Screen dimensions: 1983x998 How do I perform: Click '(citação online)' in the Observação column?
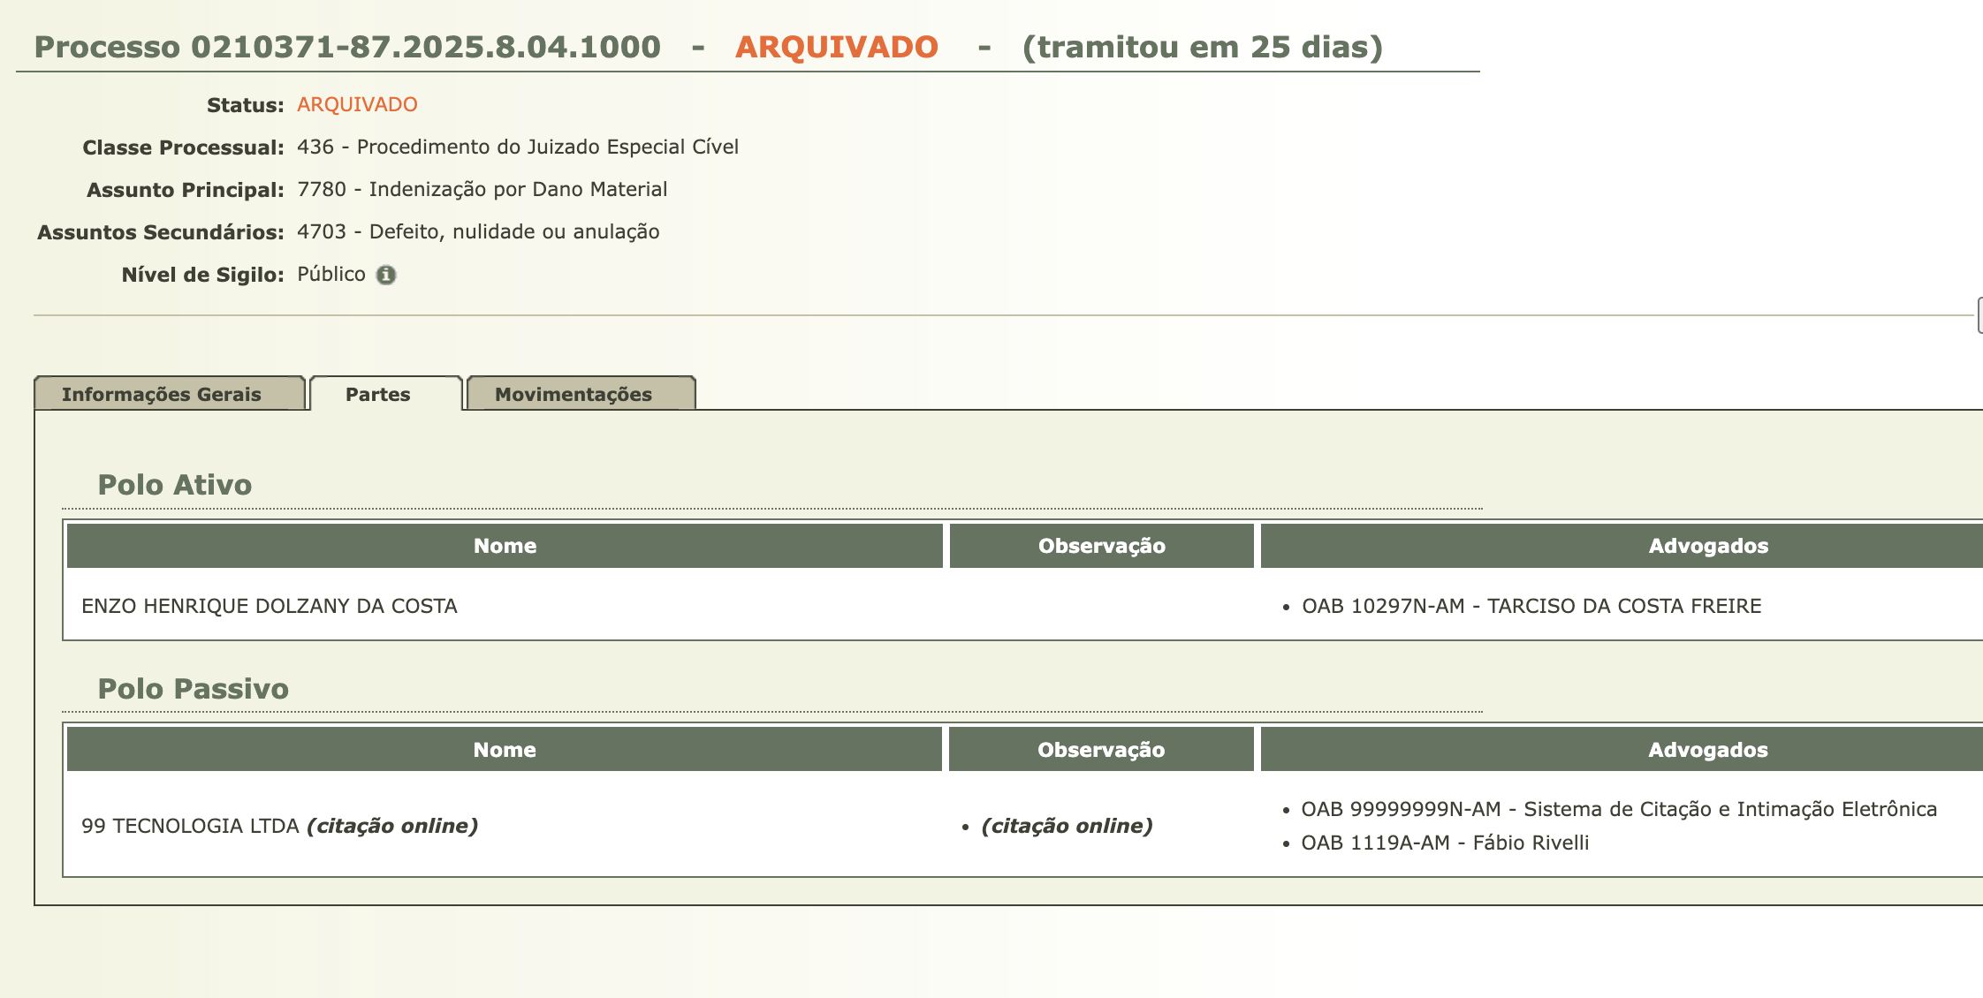pyautogui.click(x=1067, y=826)
